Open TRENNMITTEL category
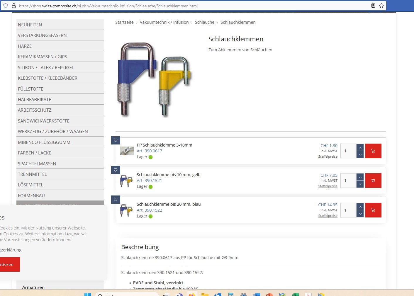 click(x=60, y=174)
